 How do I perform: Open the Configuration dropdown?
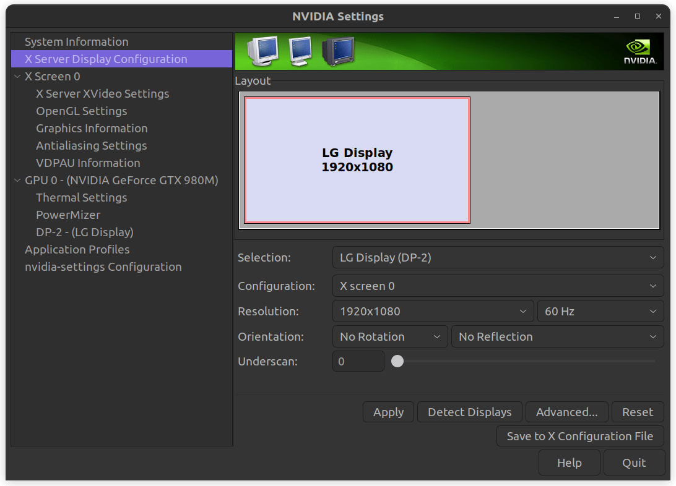coord(498,286)
